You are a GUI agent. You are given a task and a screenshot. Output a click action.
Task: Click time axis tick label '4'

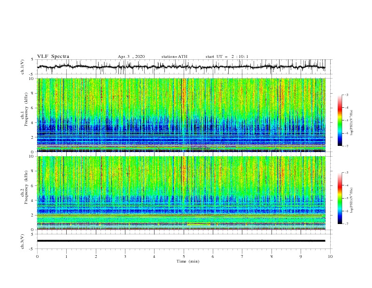(x=154, y=256)
